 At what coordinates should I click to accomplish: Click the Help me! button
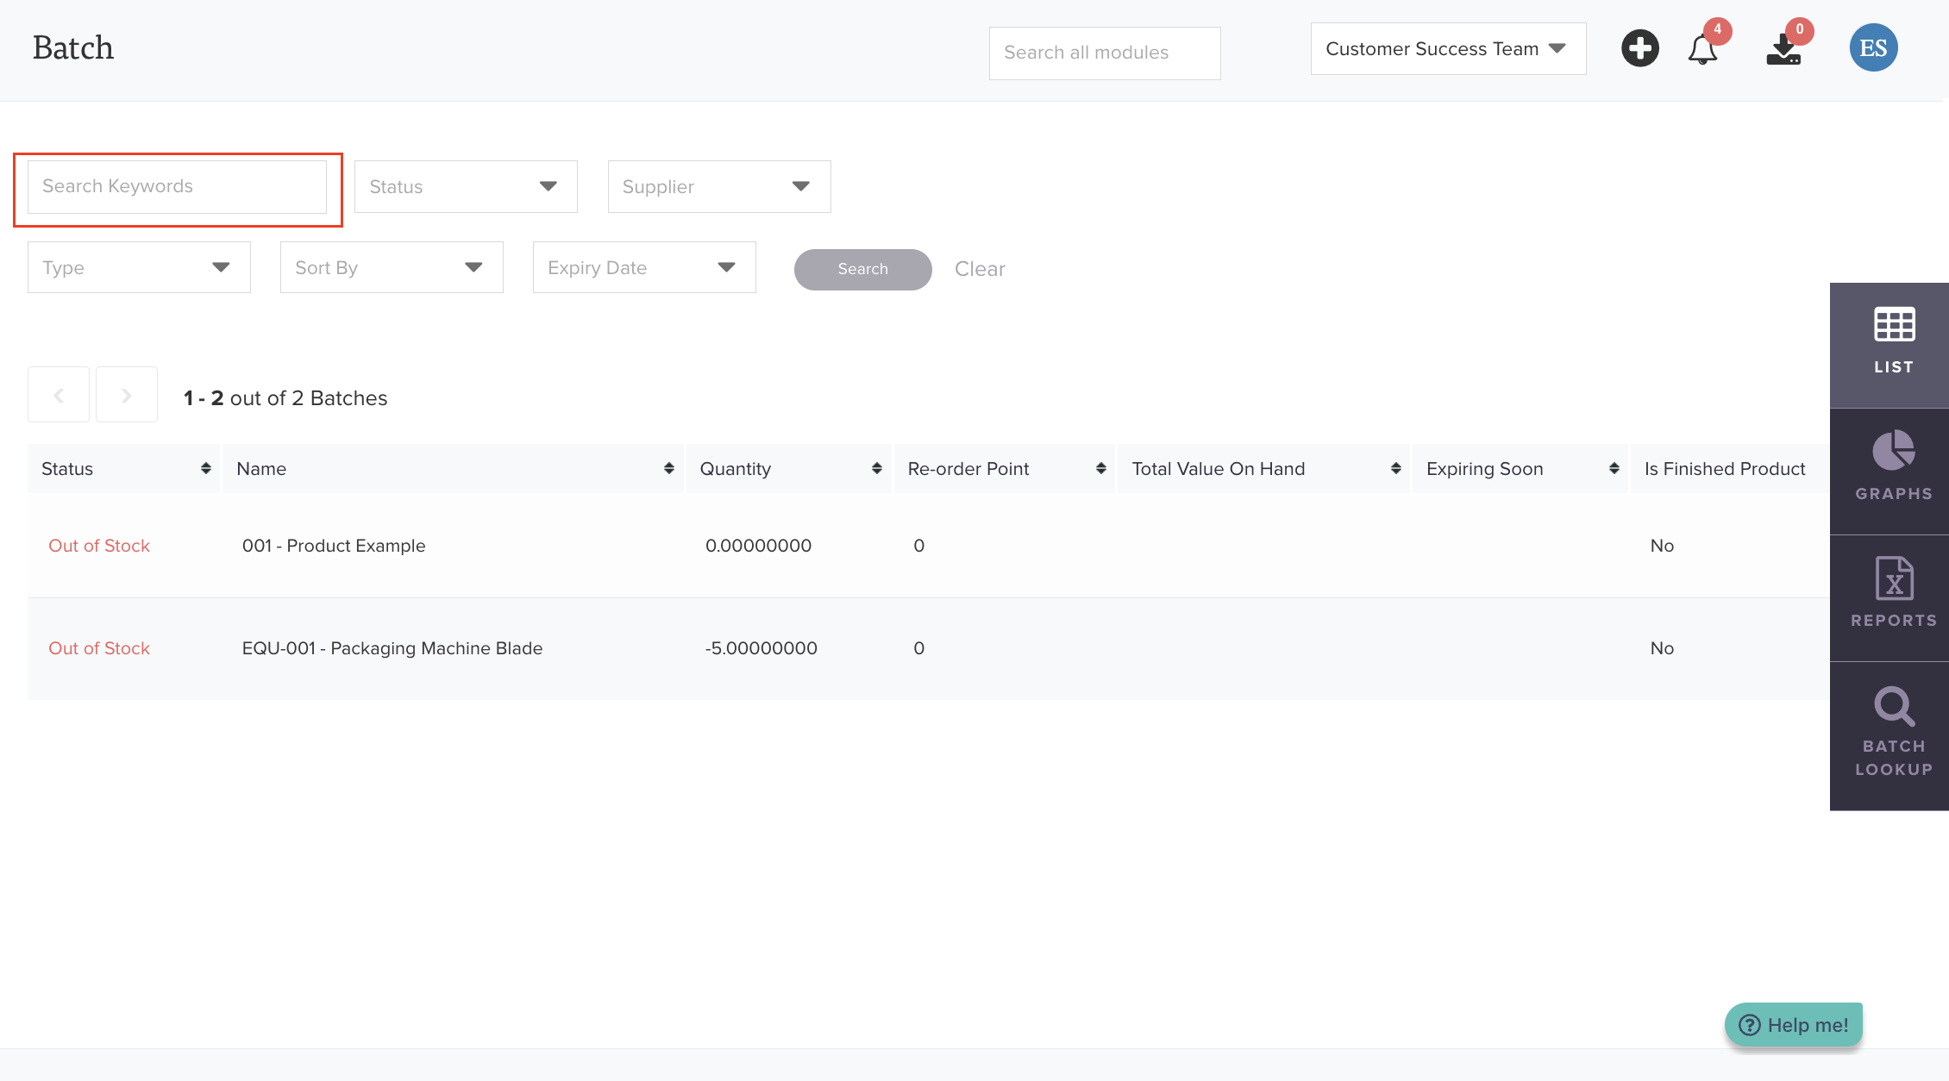[x=1794, y=1025]
